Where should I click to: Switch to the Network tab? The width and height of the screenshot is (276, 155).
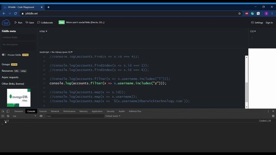pos(55,111)
